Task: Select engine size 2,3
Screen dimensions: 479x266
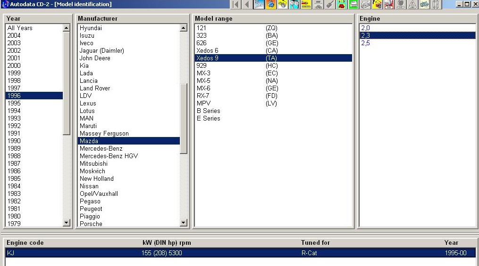Action: 418,35
